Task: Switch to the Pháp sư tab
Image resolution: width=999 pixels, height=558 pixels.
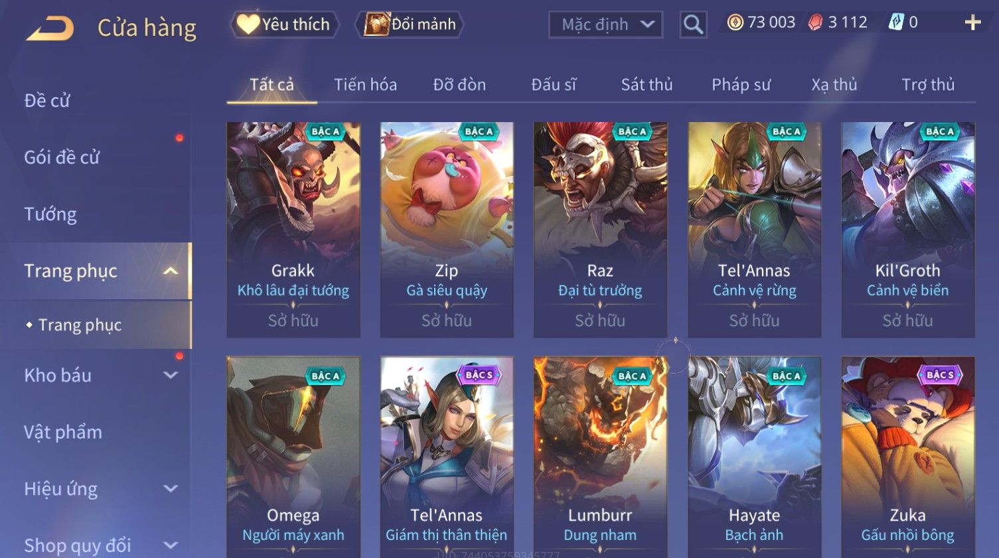Action: [x=741, y=85]
